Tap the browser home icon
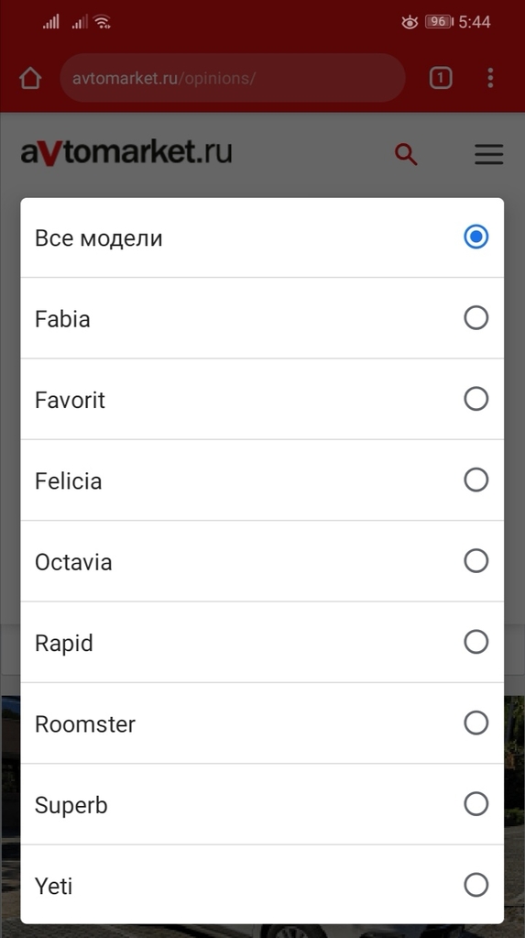 (30, 78)
